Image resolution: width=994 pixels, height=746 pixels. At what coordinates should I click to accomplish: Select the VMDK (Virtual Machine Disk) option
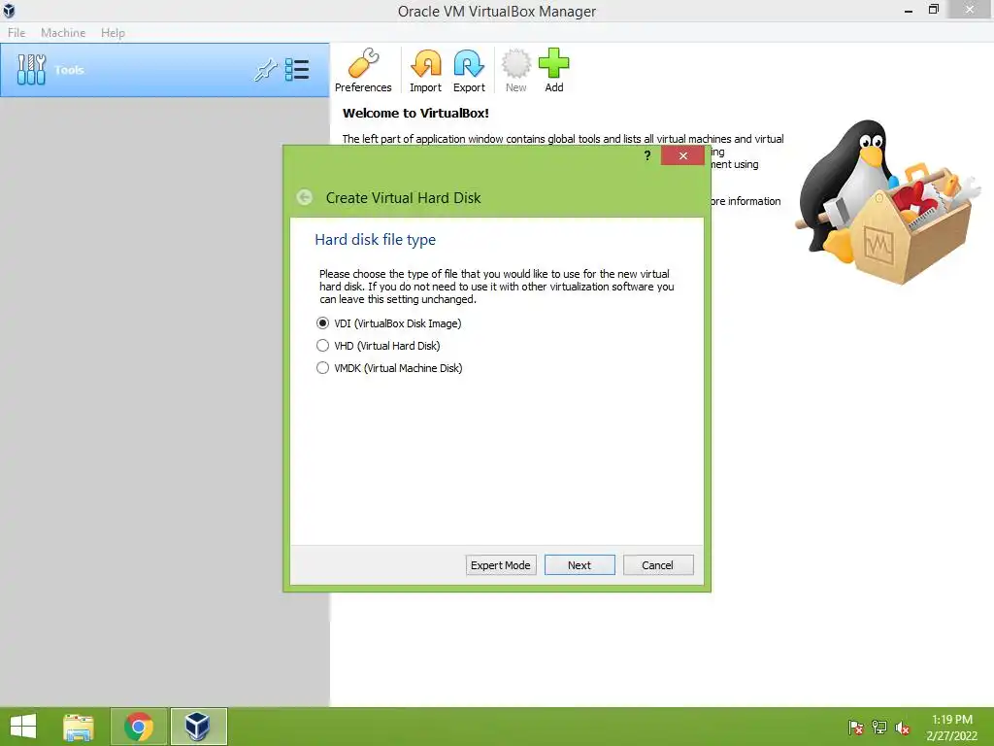389,368
